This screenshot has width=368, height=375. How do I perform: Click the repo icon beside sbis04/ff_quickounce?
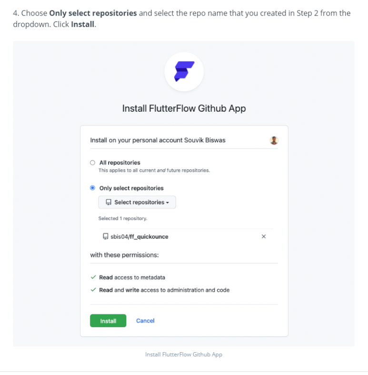pyautogui.click(x=105, y=237)
